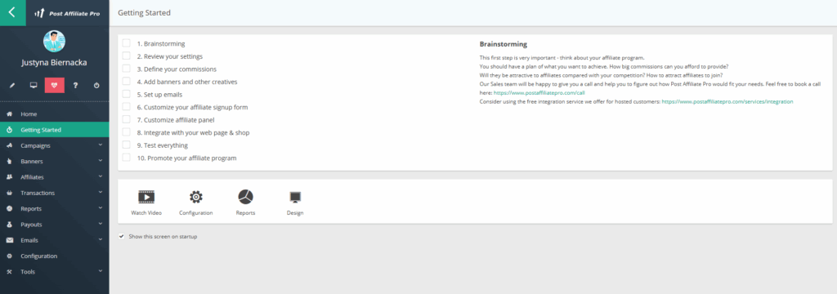Select step 3 Define your commissions text
Screen dimensions: 837x294
(x=177, y=69)
